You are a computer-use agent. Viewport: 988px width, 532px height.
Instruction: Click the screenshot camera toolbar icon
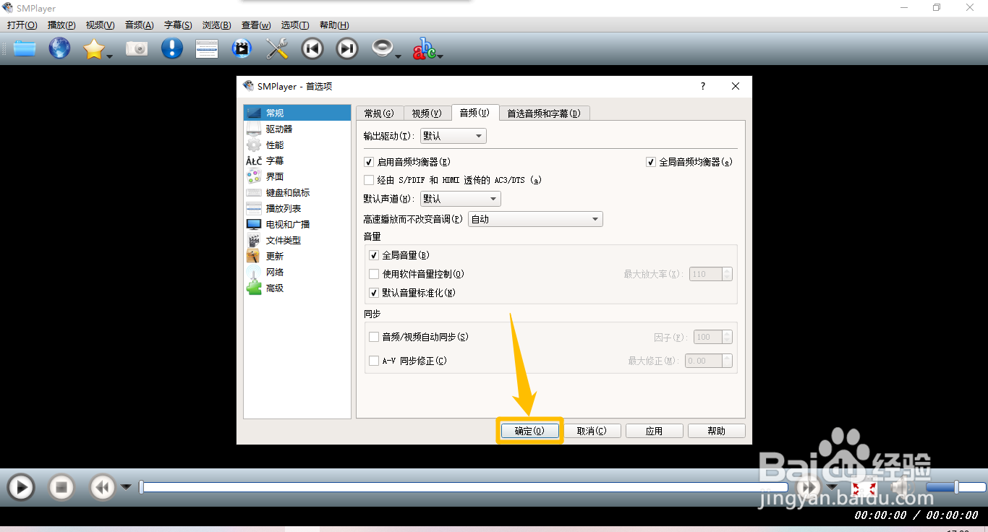[136, 48]
